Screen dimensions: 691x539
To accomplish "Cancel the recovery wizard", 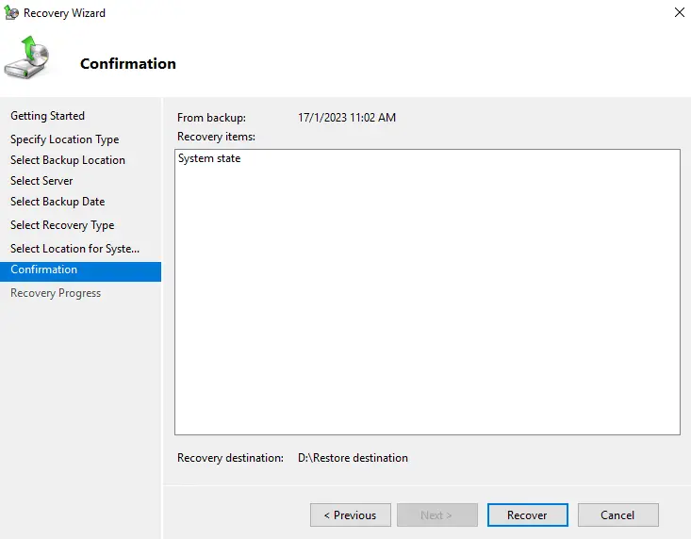I will point(617,515).
